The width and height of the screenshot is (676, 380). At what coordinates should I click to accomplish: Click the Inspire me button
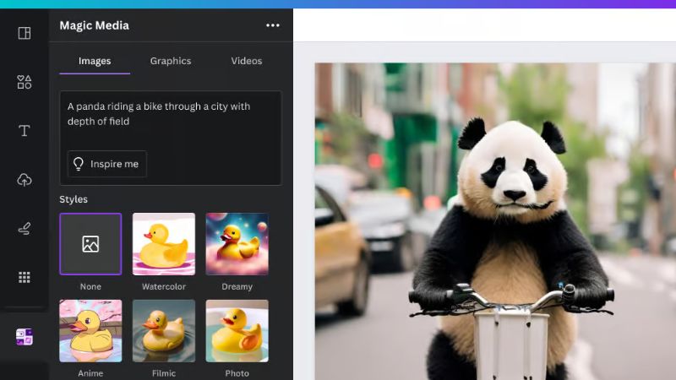click(x=107, y=164)
